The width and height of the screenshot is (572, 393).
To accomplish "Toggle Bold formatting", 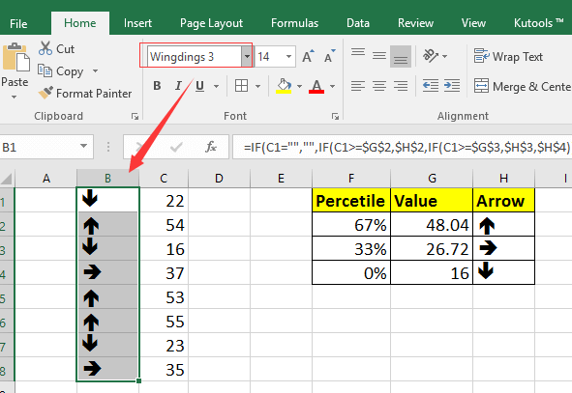I will [x=157, y=86].
